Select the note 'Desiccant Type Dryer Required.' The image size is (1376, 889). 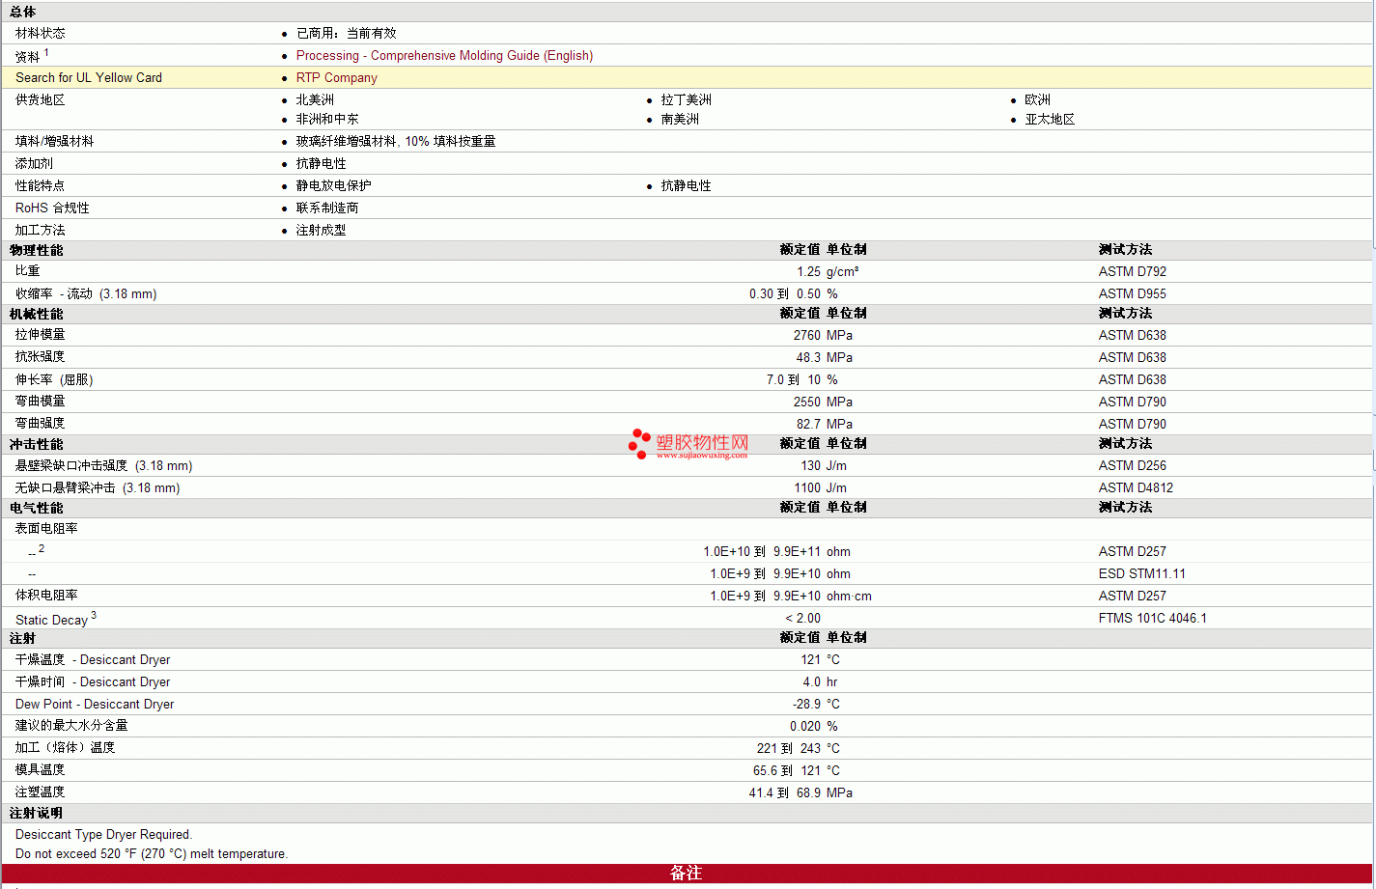click(x=104, y=835)
